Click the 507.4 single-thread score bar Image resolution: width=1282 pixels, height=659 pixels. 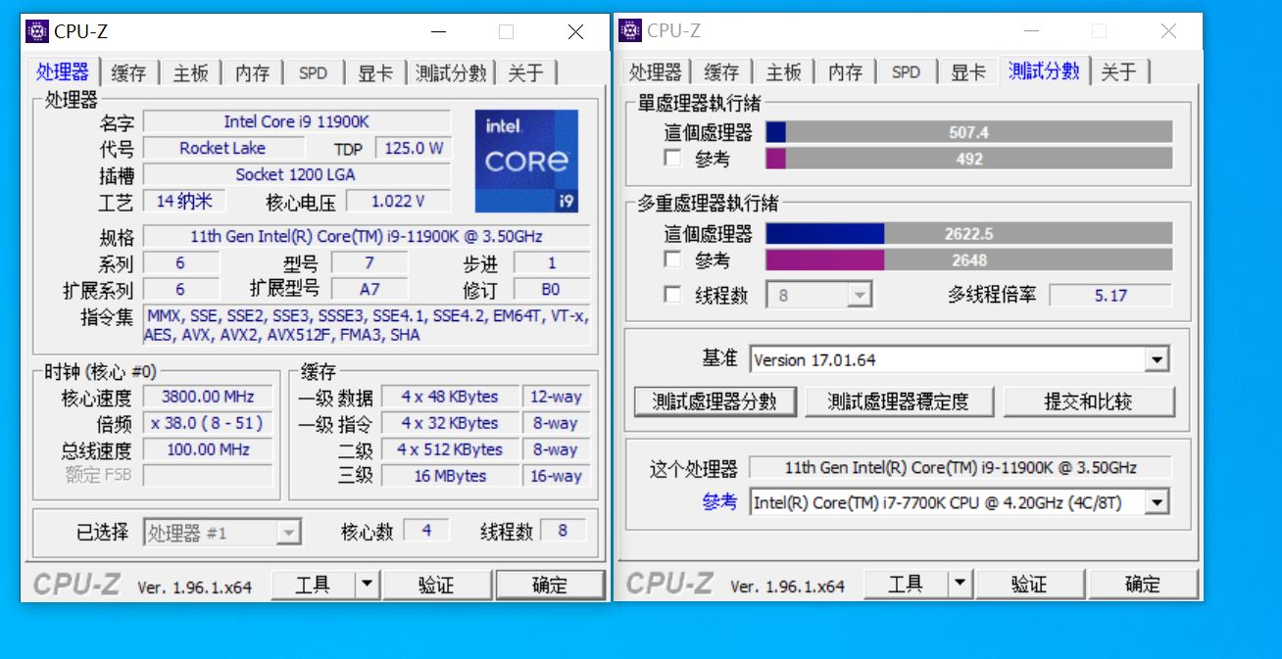click(x=968, y=131)
